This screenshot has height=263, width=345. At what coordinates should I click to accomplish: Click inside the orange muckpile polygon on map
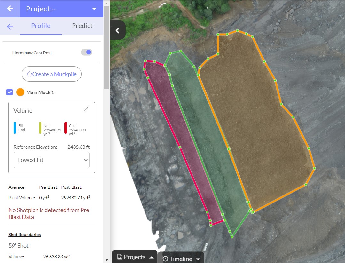tap(256, 128)
